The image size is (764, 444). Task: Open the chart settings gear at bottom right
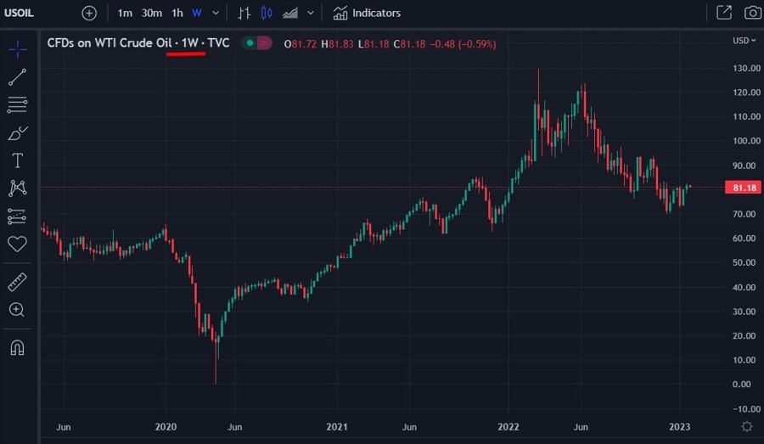746,426
